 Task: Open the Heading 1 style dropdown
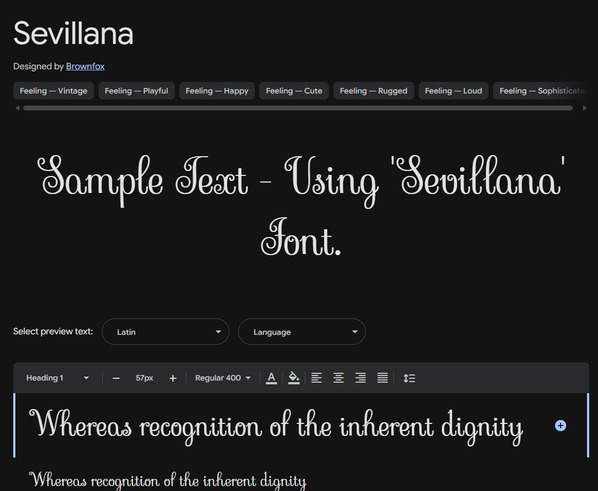point(58,378)
